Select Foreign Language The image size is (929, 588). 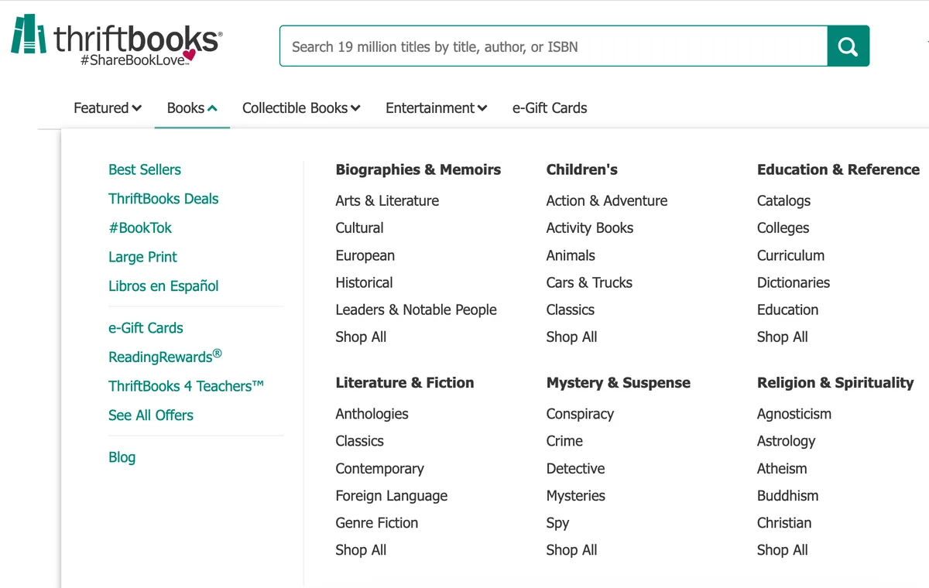[x=391, y=496]
